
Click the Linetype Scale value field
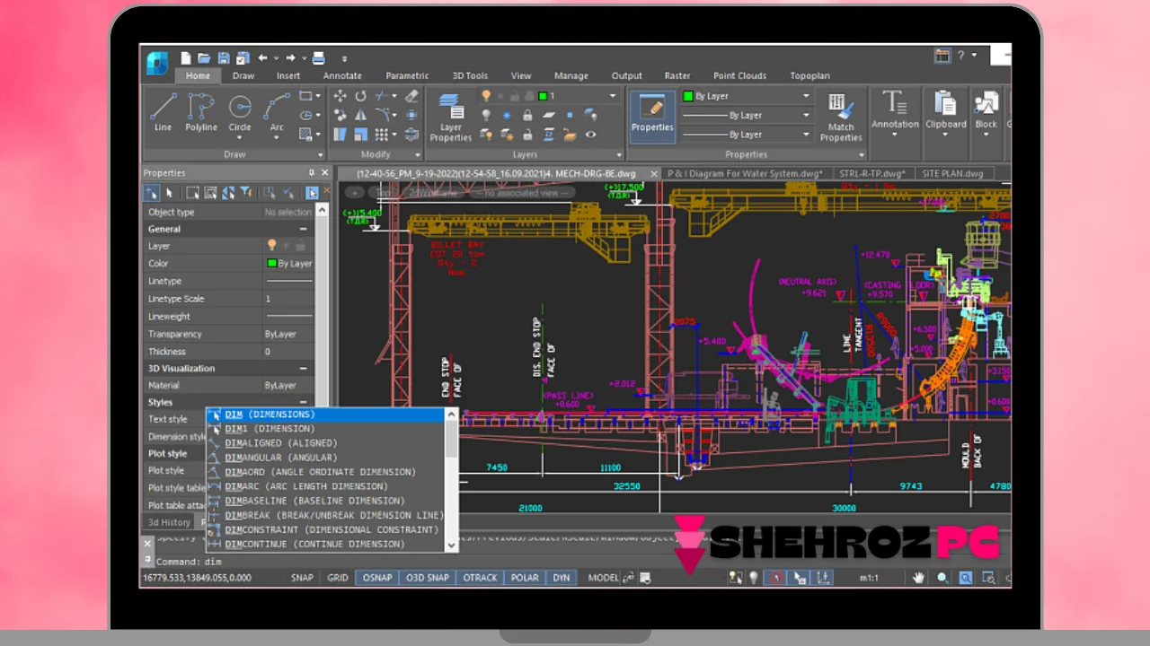pos(287,299)
